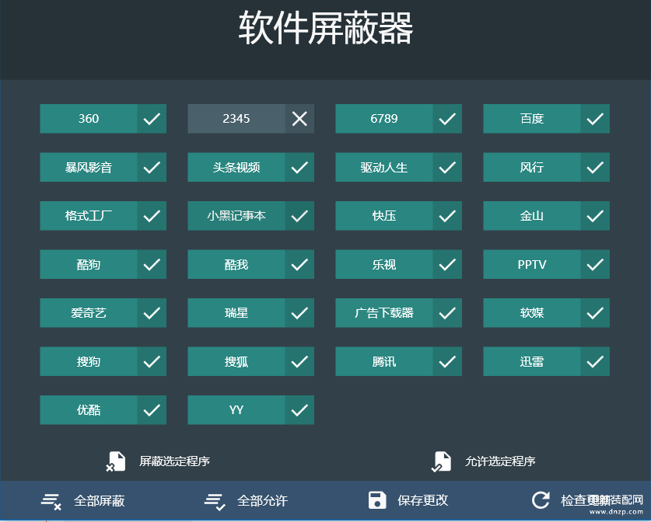Click the allow-all list icon

pos(215,501)
